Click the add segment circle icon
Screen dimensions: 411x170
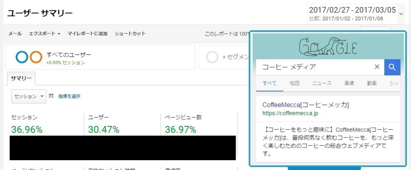pos(212,57)
